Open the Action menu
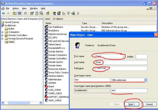 point(16,8)
